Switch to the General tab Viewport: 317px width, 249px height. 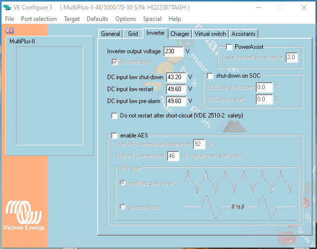coord(111,34)
